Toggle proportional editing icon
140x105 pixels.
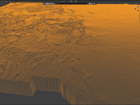tap(76, 1)
